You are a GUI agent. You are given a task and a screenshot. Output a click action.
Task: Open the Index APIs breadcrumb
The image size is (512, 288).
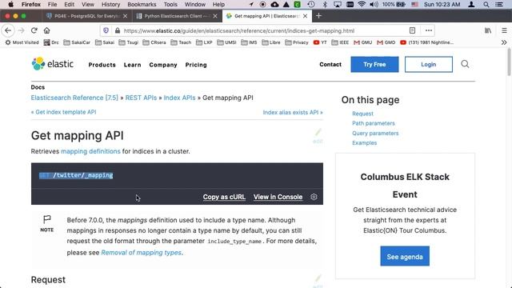[x=179, y=98]
